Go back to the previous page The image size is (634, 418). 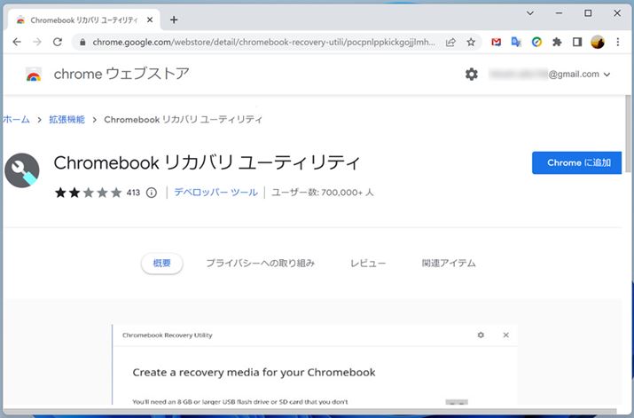(17, 42)
